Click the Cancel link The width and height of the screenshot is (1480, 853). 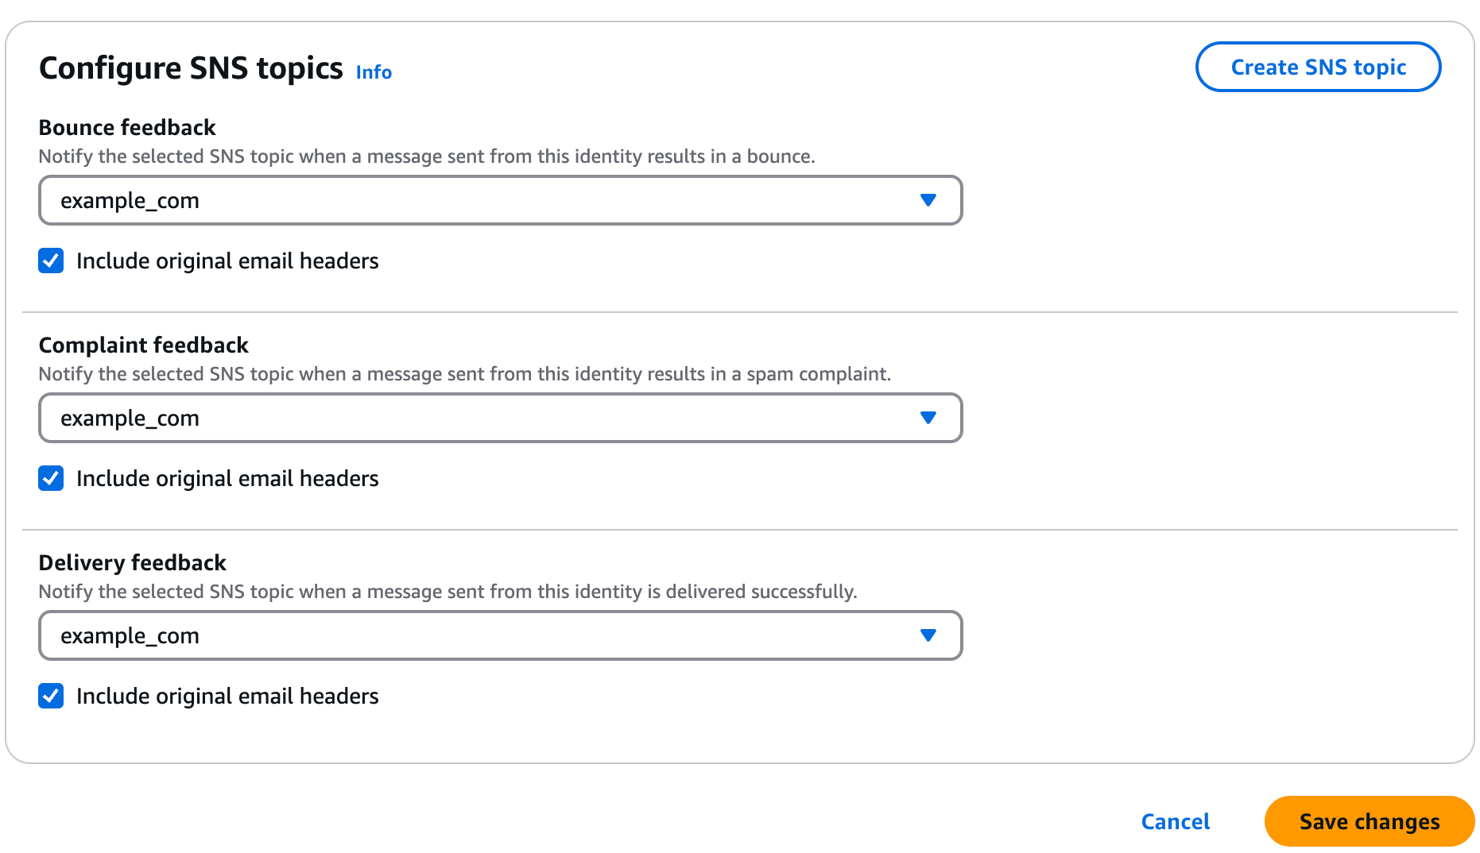coord(1175,821)
